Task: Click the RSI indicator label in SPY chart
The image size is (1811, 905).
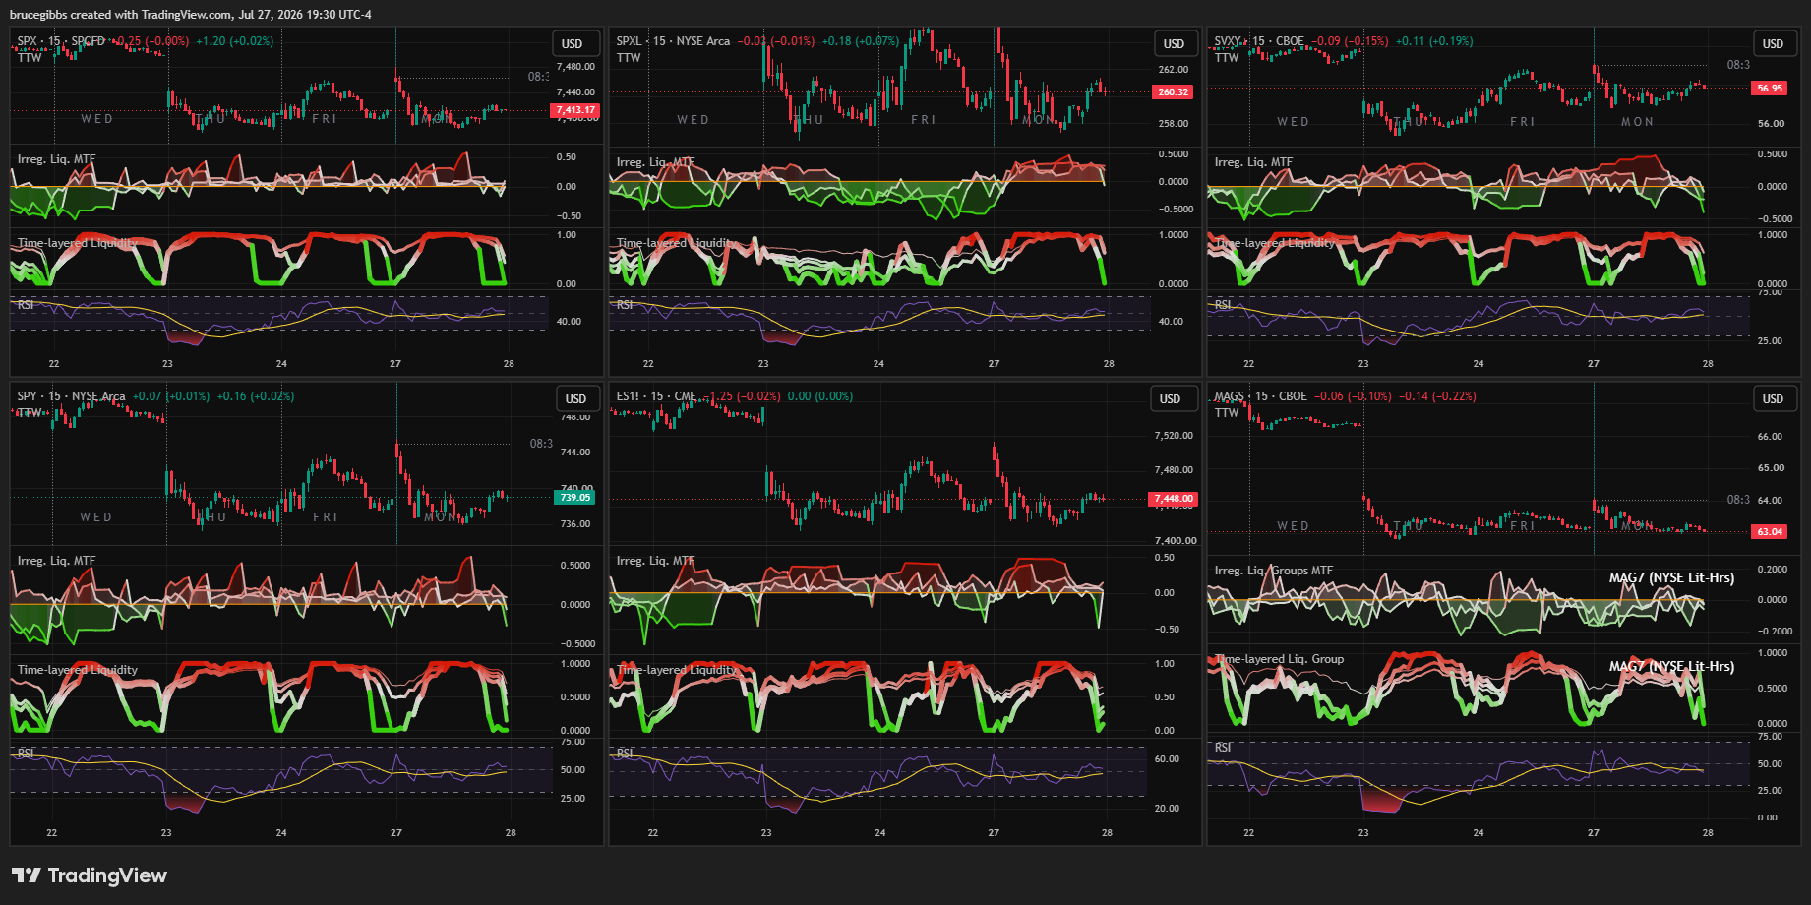Action: 26,753
